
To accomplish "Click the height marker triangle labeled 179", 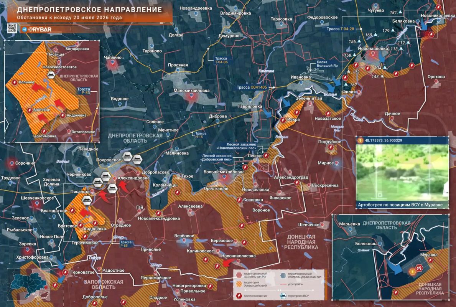I will [x=393, y=30].
